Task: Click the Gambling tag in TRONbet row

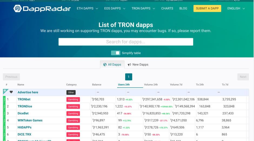Action: [73, 99]
